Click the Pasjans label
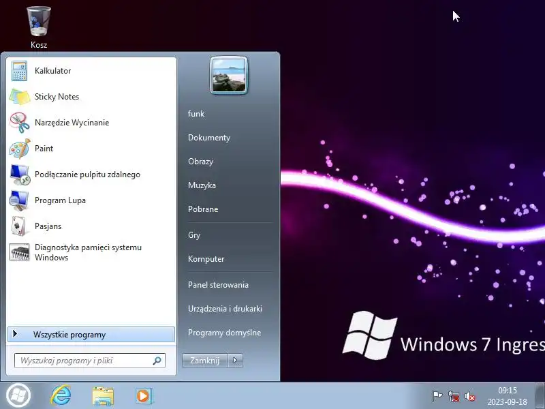Viewport: 545px width, 409px height. [48, 226]
